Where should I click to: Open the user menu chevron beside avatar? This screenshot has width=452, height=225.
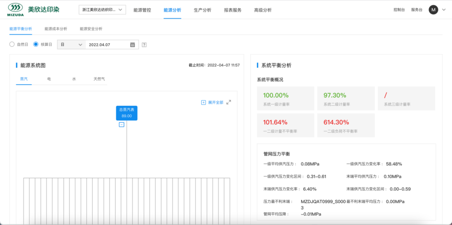(444, 10)
